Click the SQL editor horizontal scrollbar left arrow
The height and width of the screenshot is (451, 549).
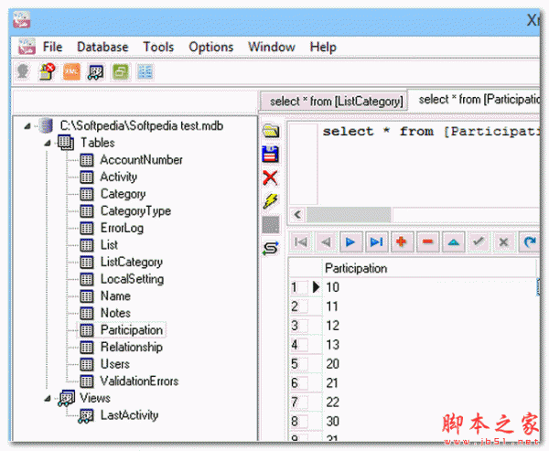[296, 214]
